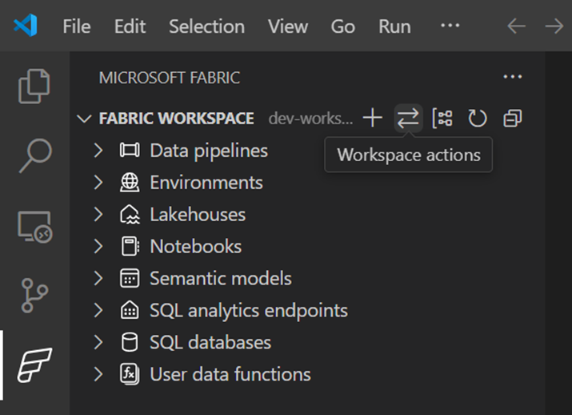The height and width of the screenshot is (415, 572).
Task: Open the View menu
Action: coord(288,26)
